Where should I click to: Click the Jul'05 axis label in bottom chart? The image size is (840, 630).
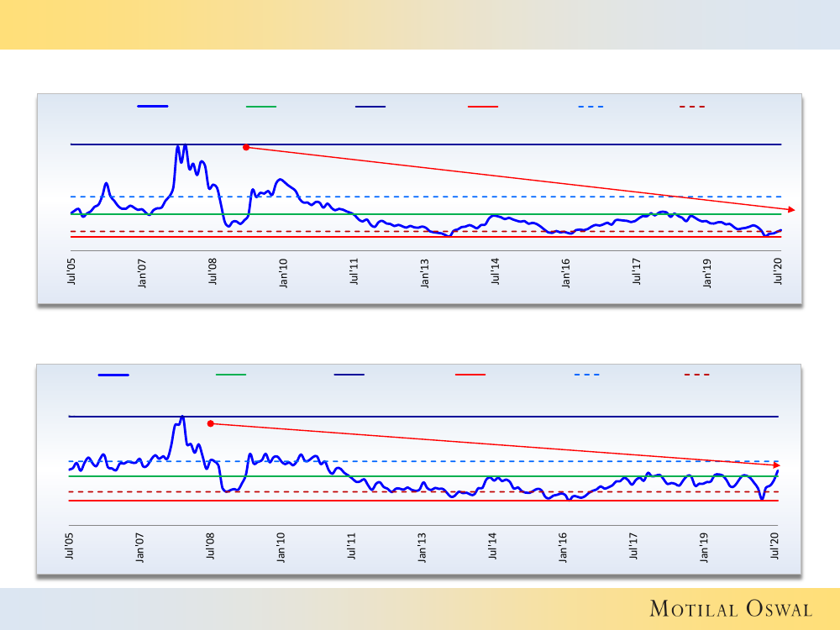[70, 546]
